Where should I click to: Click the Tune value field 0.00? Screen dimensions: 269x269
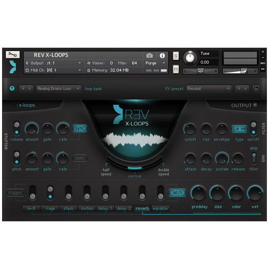coord(208,62)
